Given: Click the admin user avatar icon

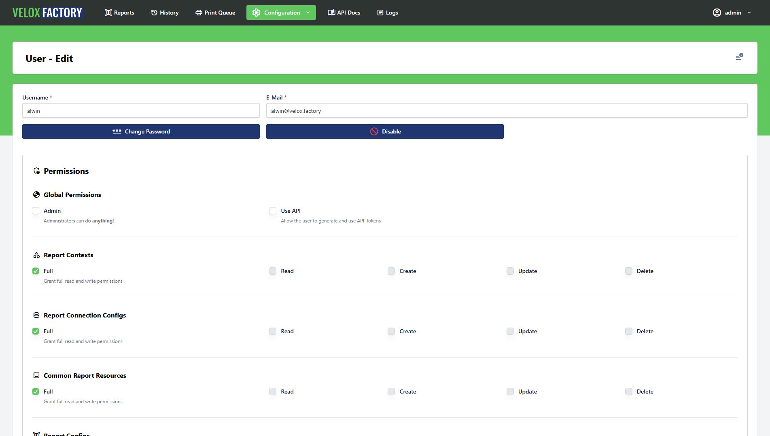Looking at the screenshot, I should point(717,13).
